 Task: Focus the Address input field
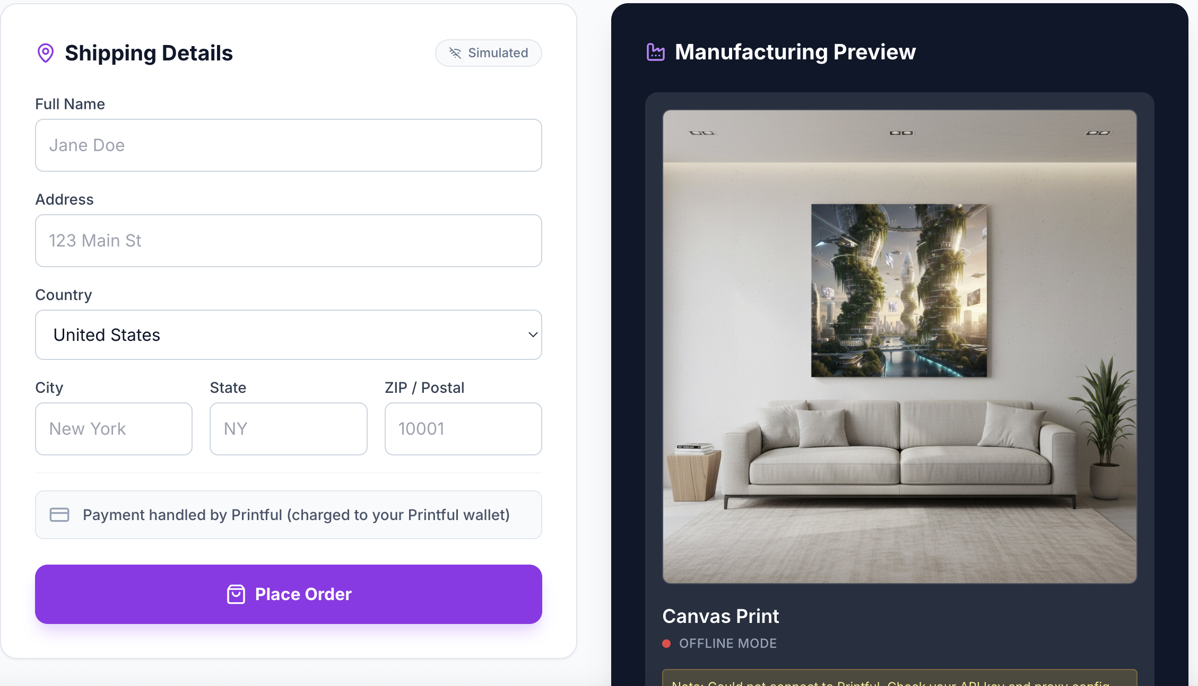click(289, 241)
